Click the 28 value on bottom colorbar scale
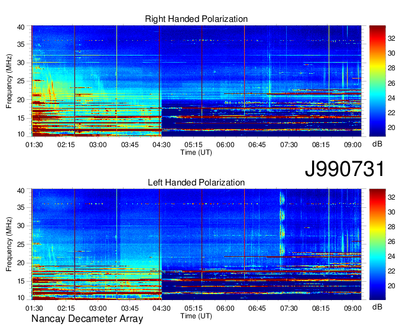 point(391,227)
